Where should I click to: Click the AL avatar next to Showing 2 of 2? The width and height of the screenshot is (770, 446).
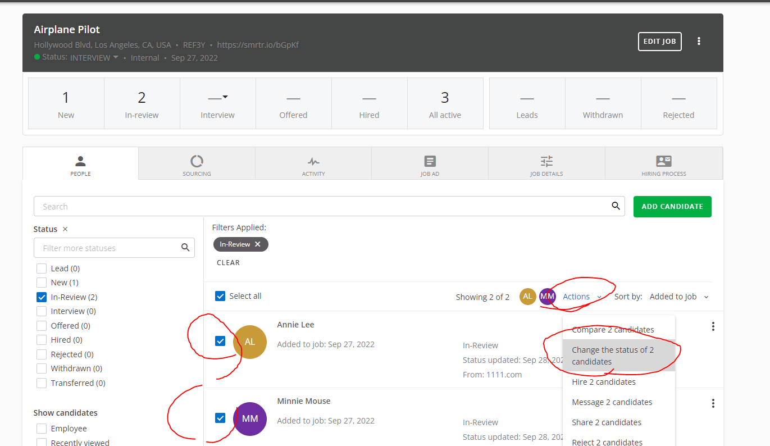tap(528, 297)
